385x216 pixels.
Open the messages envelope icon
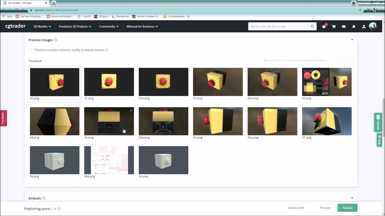[344, 26]
